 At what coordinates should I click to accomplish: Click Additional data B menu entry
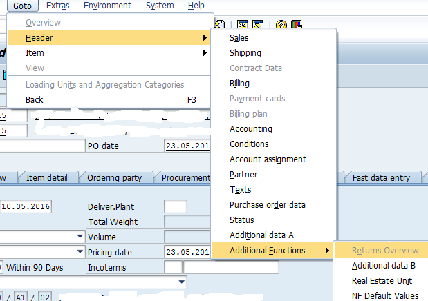(383, 266)
